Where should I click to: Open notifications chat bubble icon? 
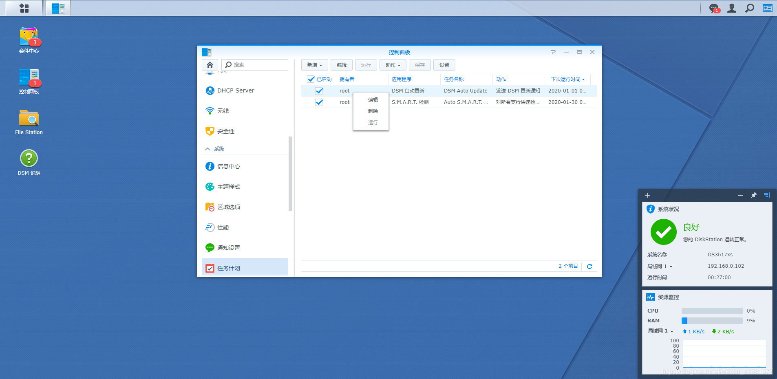714,8
